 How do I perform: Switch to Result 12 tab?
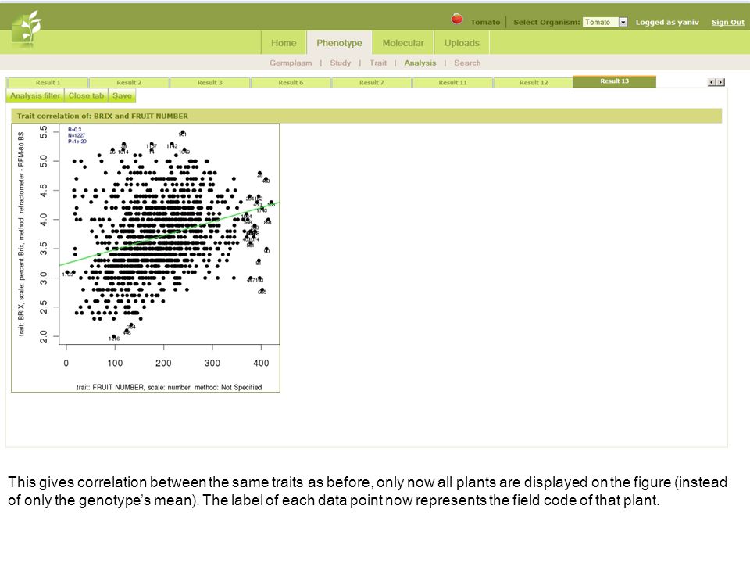[x=534, y=82]
